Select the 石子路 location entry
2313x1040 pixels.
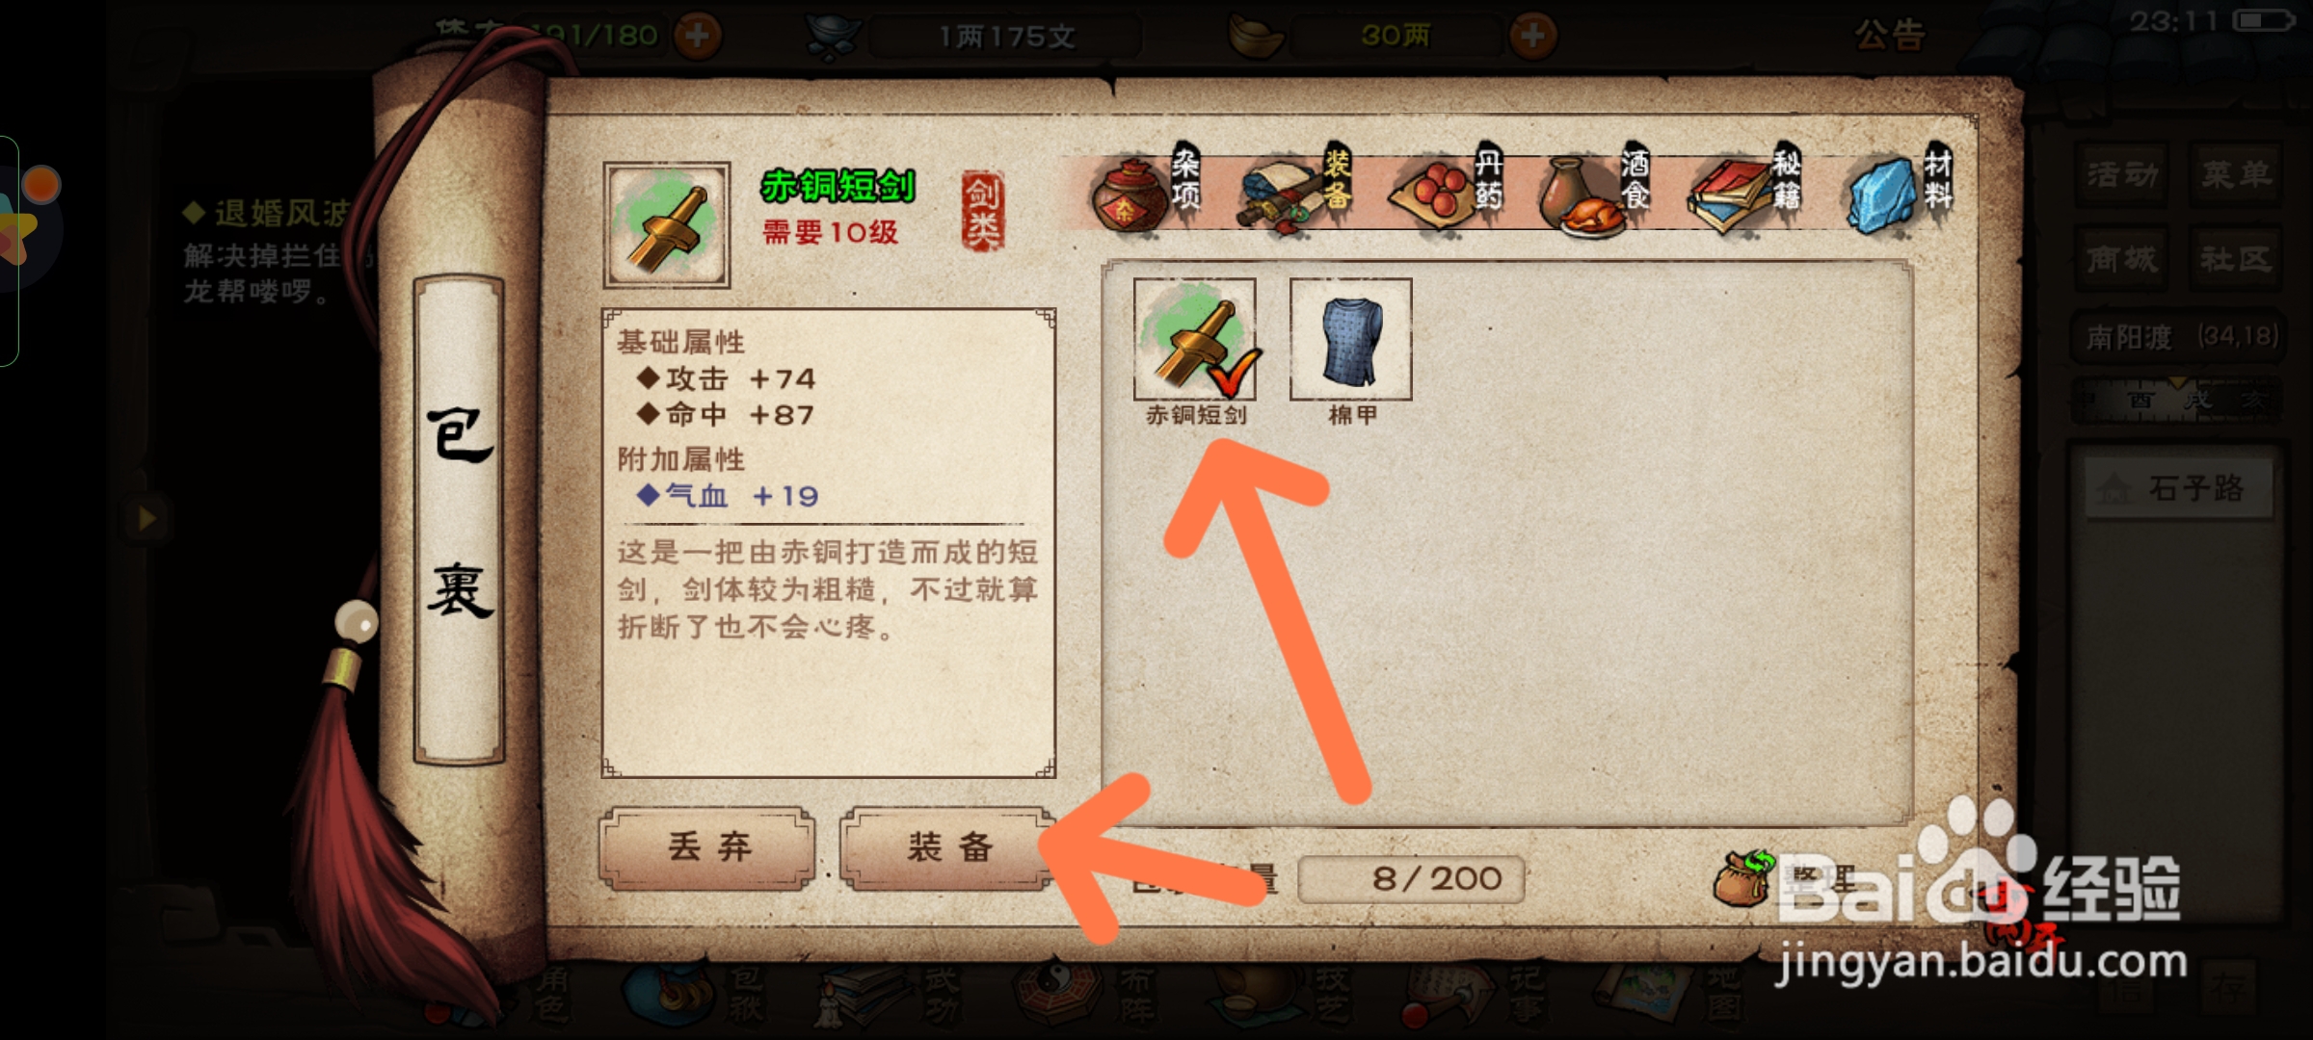coord(2180,488)
